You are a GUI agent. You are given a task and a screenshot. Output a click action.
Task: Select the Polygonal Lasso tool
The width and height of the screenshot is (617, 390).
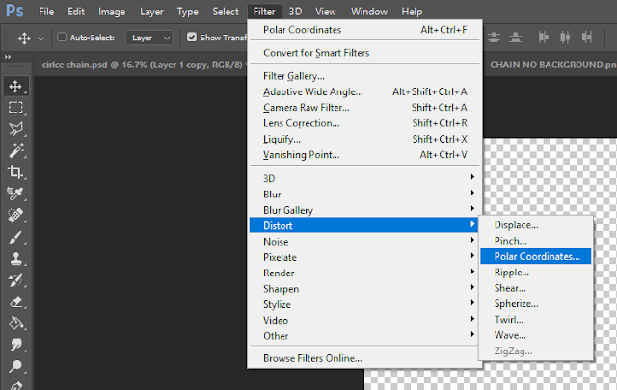15,129
